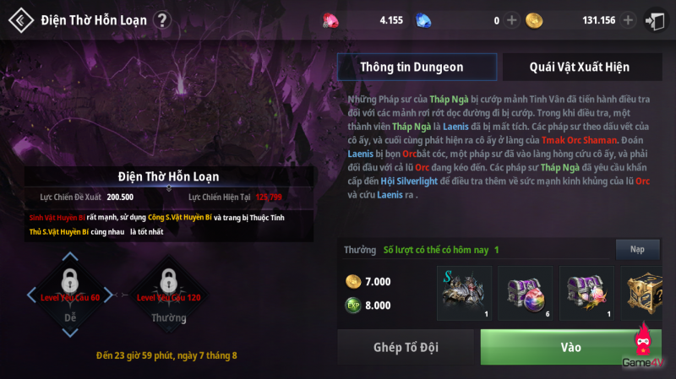This screenshot has width=676, height=379.
Task: Click the up chevron above Dễ
Action: 70,257
